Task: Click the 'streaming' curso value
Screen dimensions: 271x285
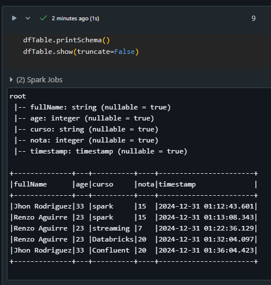Action: pyautogui.click(x=111, y=228)
